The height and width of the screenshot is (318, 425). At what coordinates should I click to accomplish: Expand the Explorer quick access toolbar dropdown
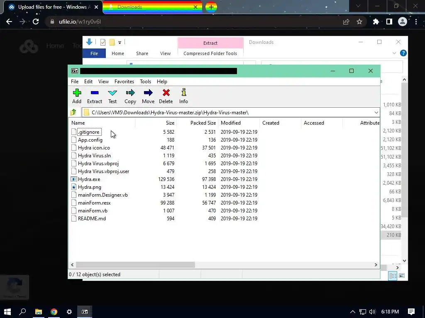pos(120,43)
